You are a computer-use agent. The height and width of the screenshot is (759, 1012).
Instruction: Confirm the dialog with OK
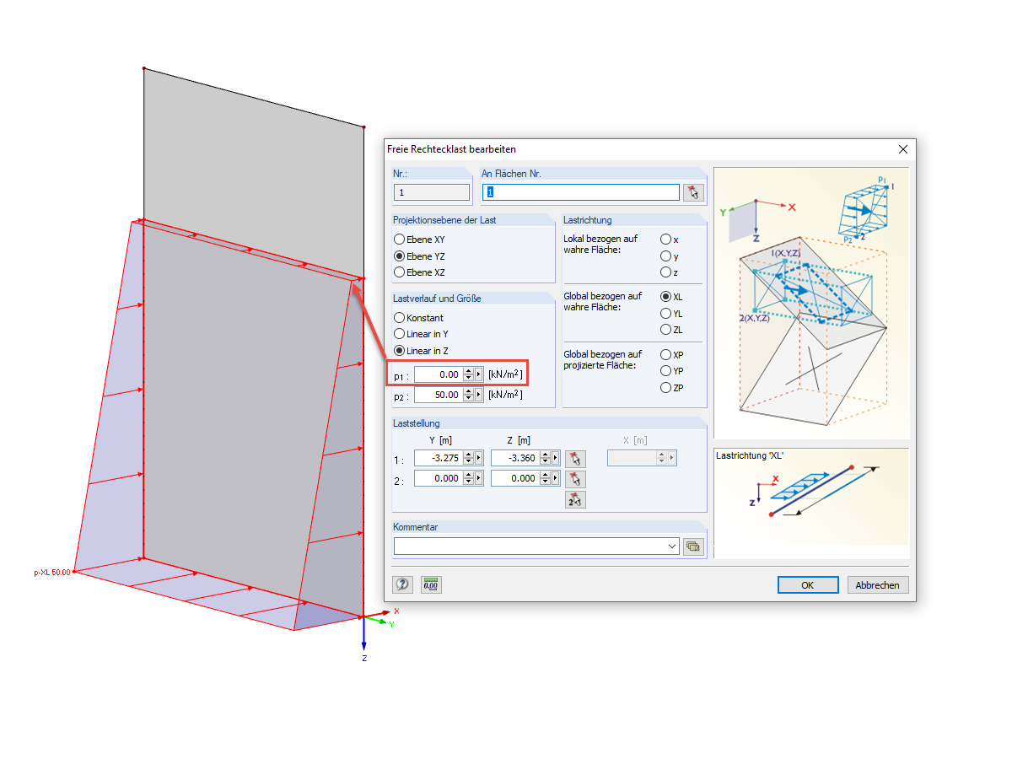coord(808,584)
